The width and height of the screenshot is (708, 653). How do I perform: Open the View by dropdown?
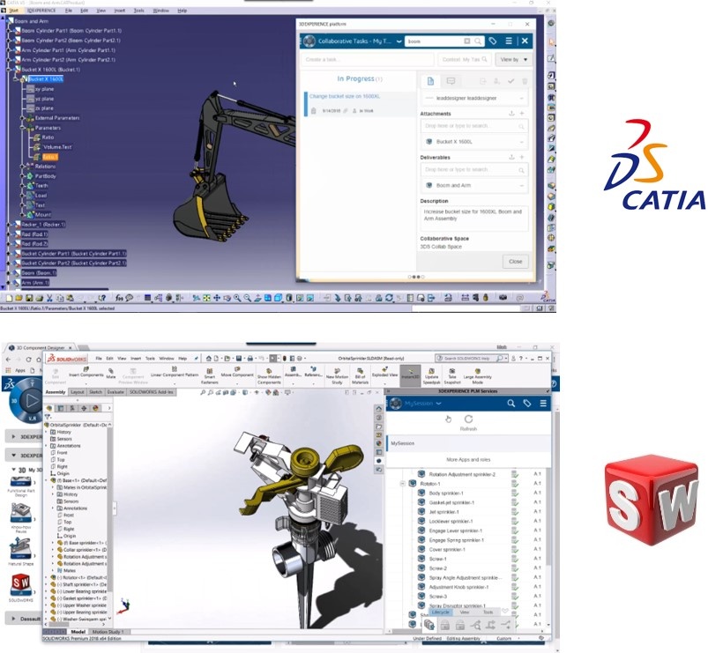pyautogui.click(x=514, y=60)
